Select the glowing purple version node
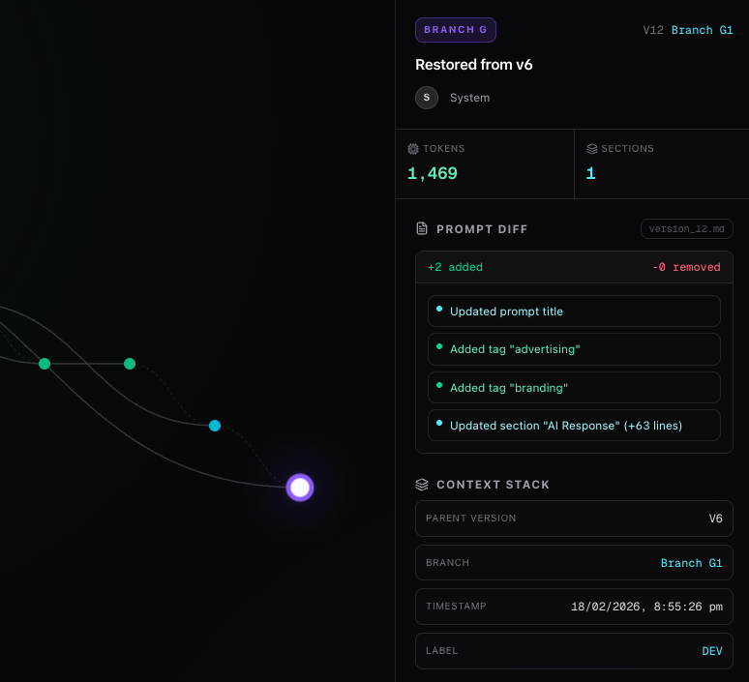Screen dimensions: 749x682 point(300,488)
